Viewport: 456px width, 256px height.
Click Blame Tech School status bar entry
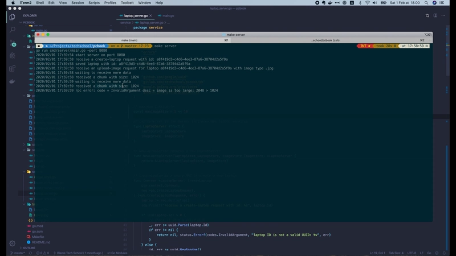point(78,253)
